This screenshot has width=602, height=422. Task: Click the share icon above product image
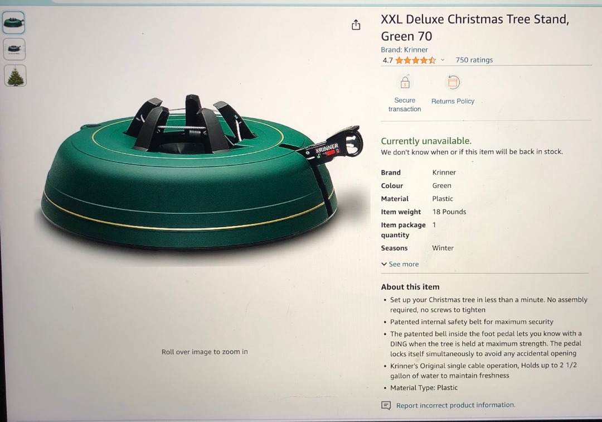point(356,25)
